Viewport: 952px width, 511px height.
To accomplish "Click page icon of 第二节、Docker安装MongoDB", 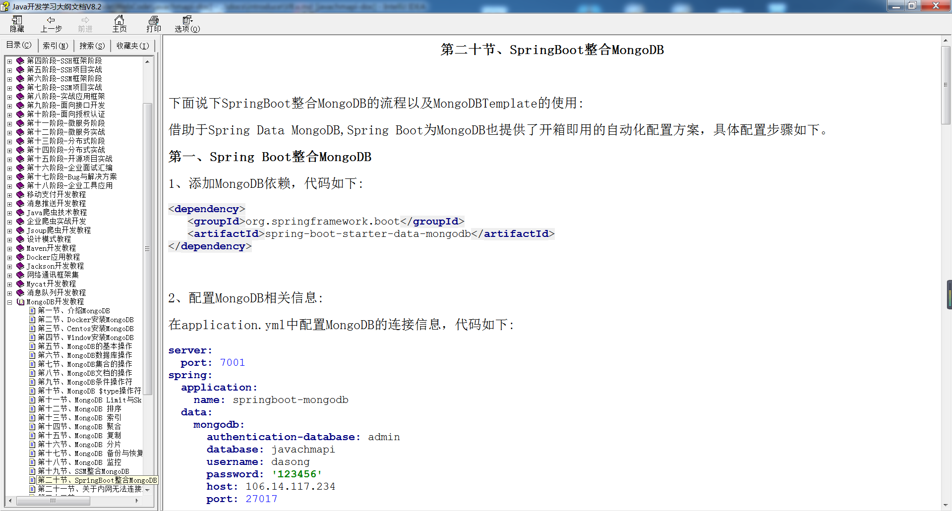I will (x=32, y=320).
